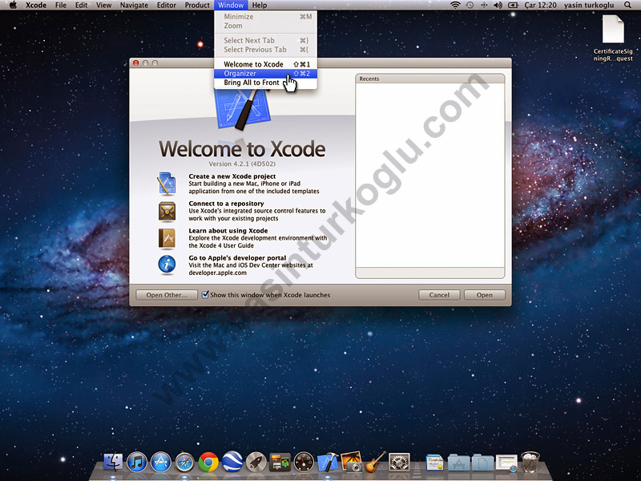Open Google Chrome from the Dock

tap(208, 463)
